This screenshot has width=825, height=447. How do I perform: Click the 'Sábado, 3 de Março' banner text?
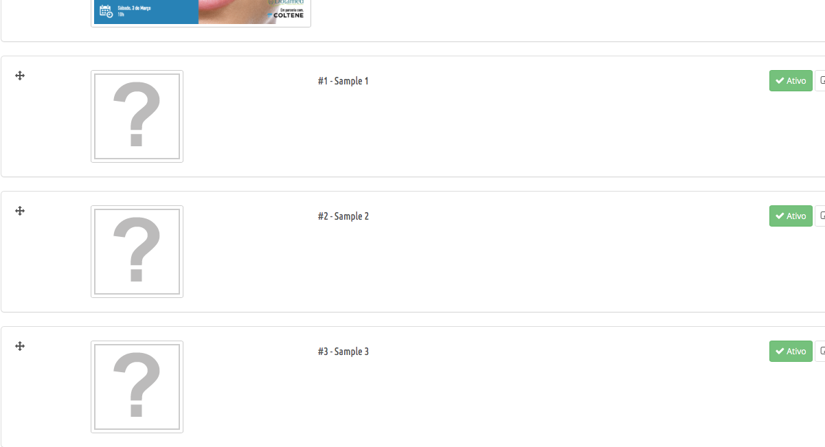[134, 8]
